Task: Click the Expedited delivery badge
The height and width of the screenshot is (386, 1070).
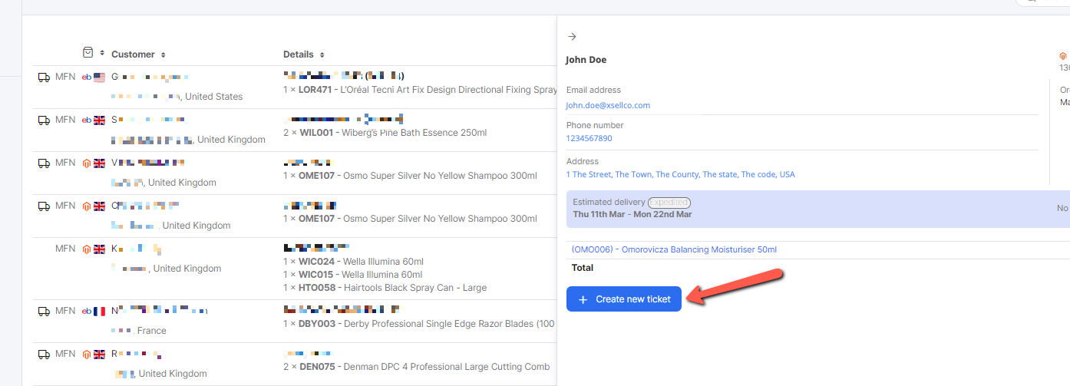Action: [669, 203]
